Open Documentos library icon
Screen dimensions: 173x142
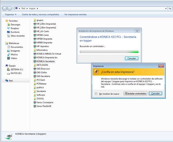click(x=8, y=47)
